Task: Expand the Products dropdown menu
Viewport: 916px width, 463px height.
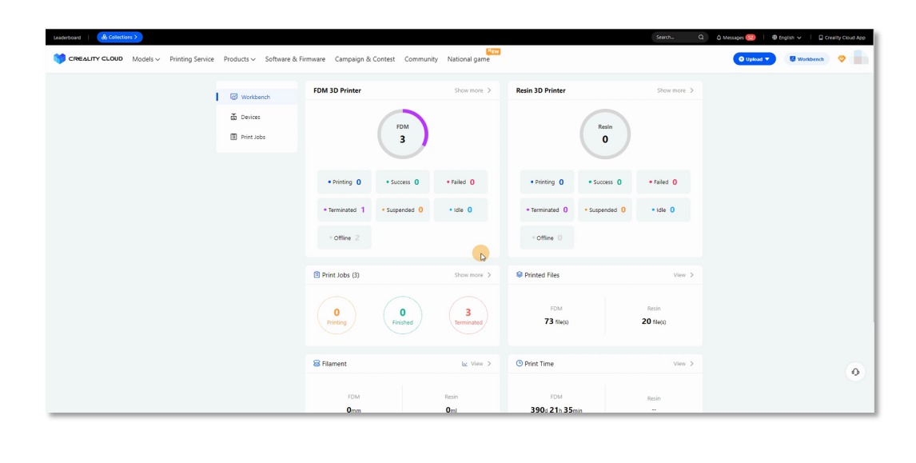Action: (239, 59)
